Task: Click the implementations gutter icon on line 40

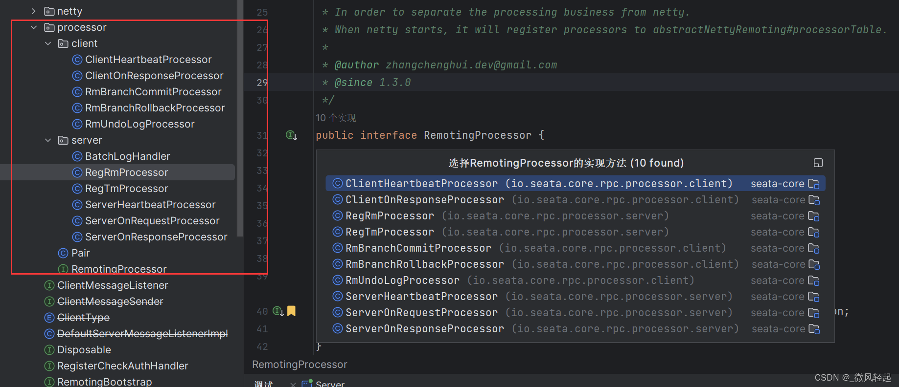Action: click(278, 311)
